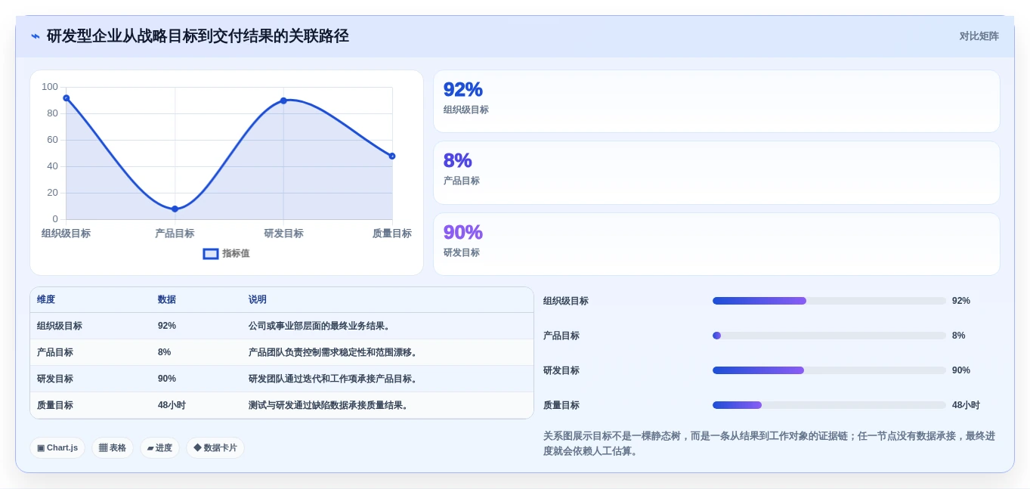
Task: Click the 组织级目标 progress bar
Action: 829,301
